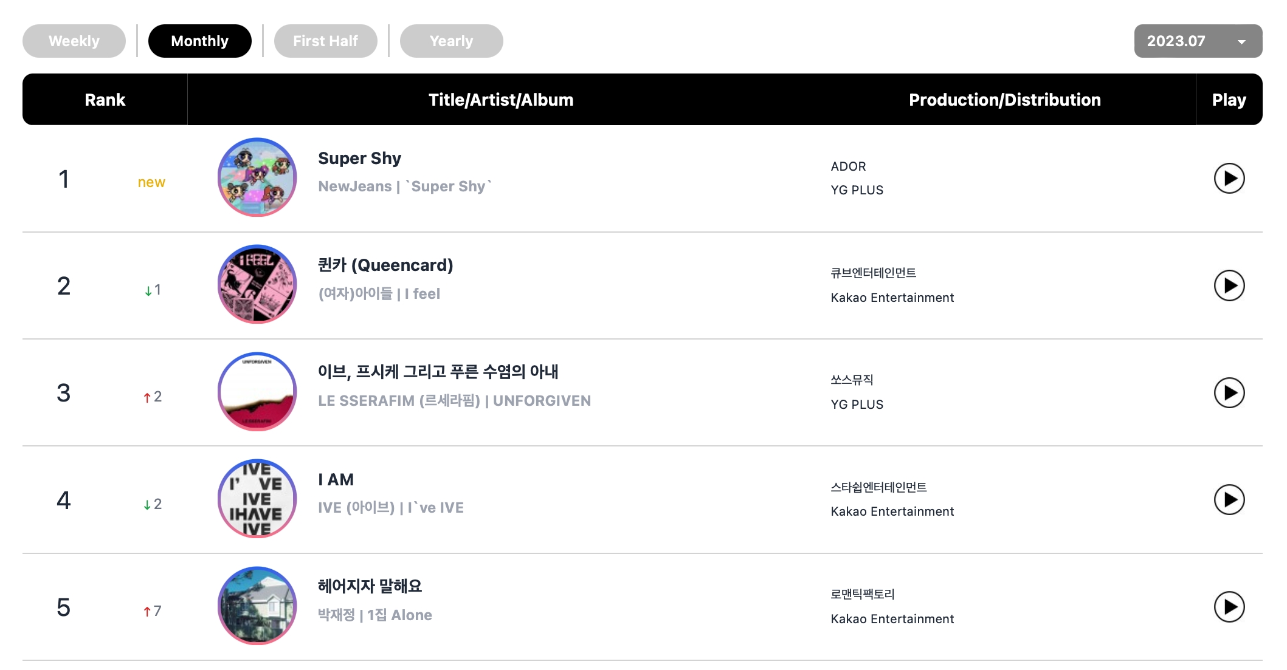This screenshot has height=670, width=1287.
Task: Play the LE SSERAFIM UNFORGIVEN track
Action: click(x=1229, y=393)
